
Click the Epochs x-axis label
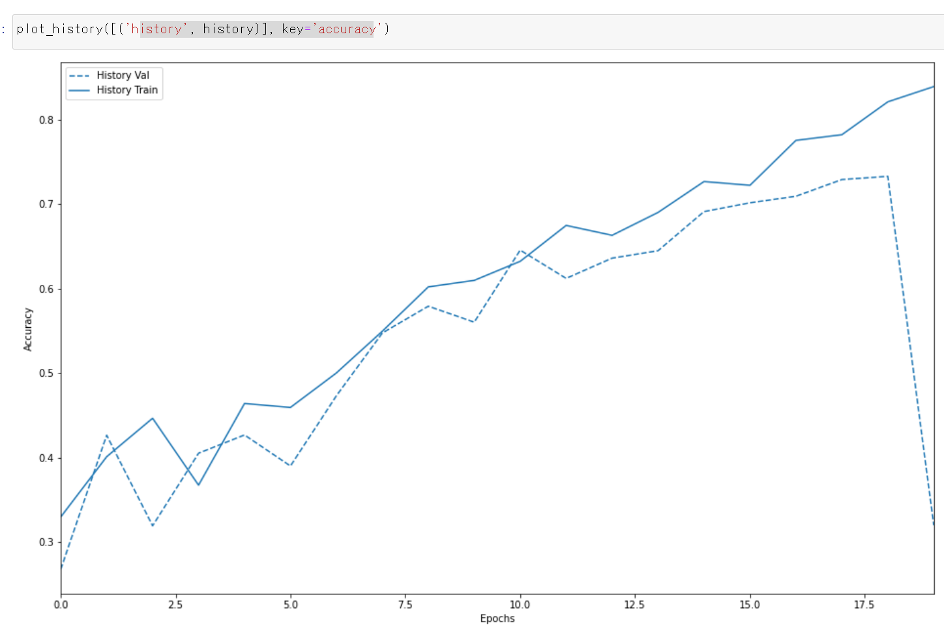point(497,618)
